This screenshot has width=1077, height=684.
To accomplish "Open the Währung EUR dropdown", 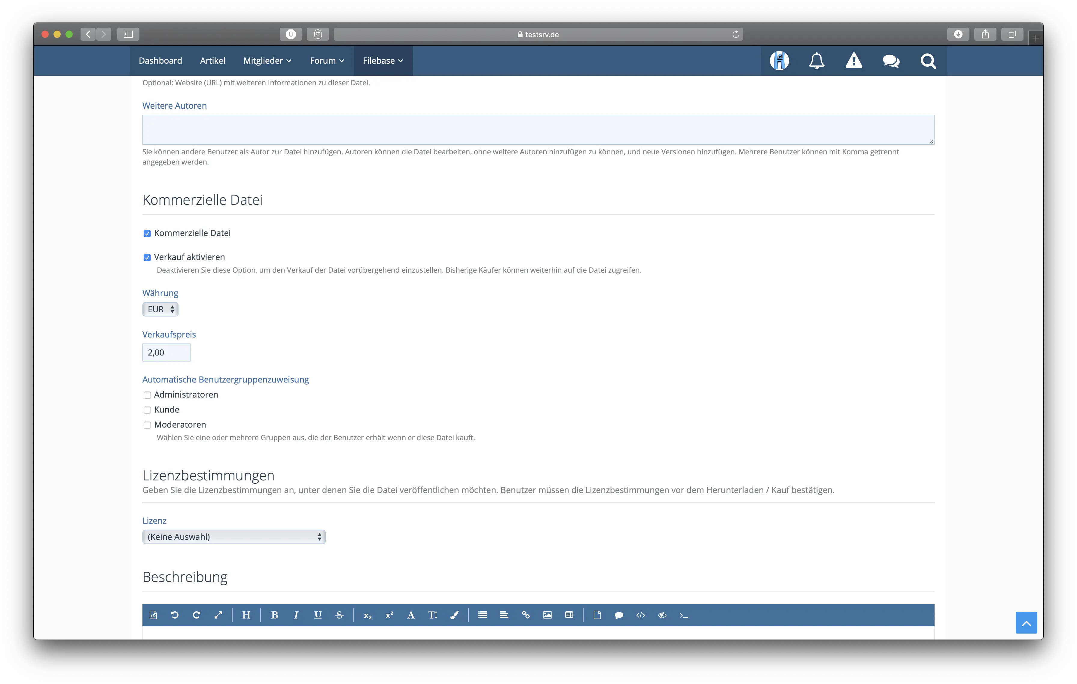I will pos(160,309).
